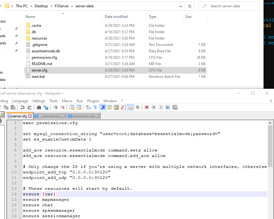The image size is (274, 219).
Task: Open the Window menu
Action: pos(110,101)
